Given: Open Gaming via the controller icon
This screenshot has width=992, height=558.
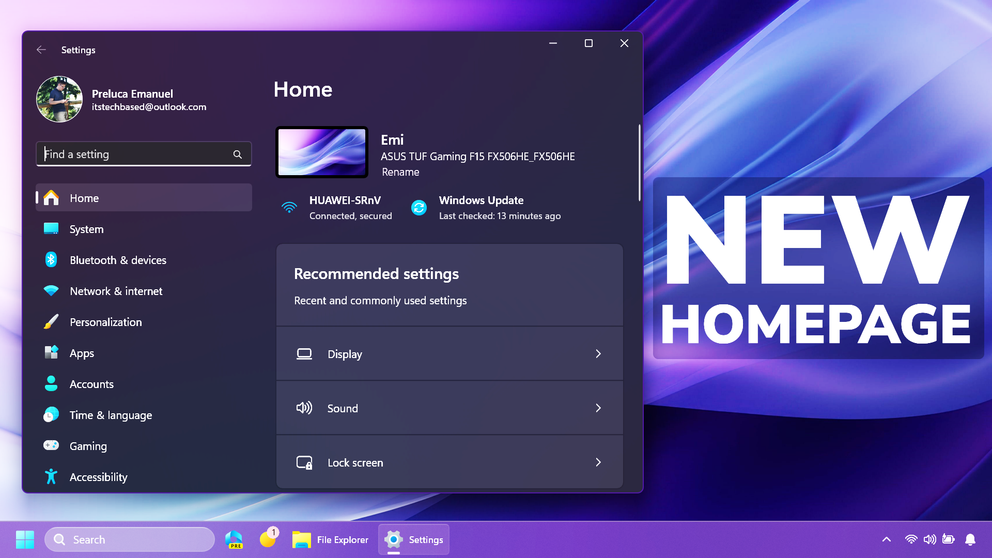Looking at the screenshot, I should pos(51,446).
